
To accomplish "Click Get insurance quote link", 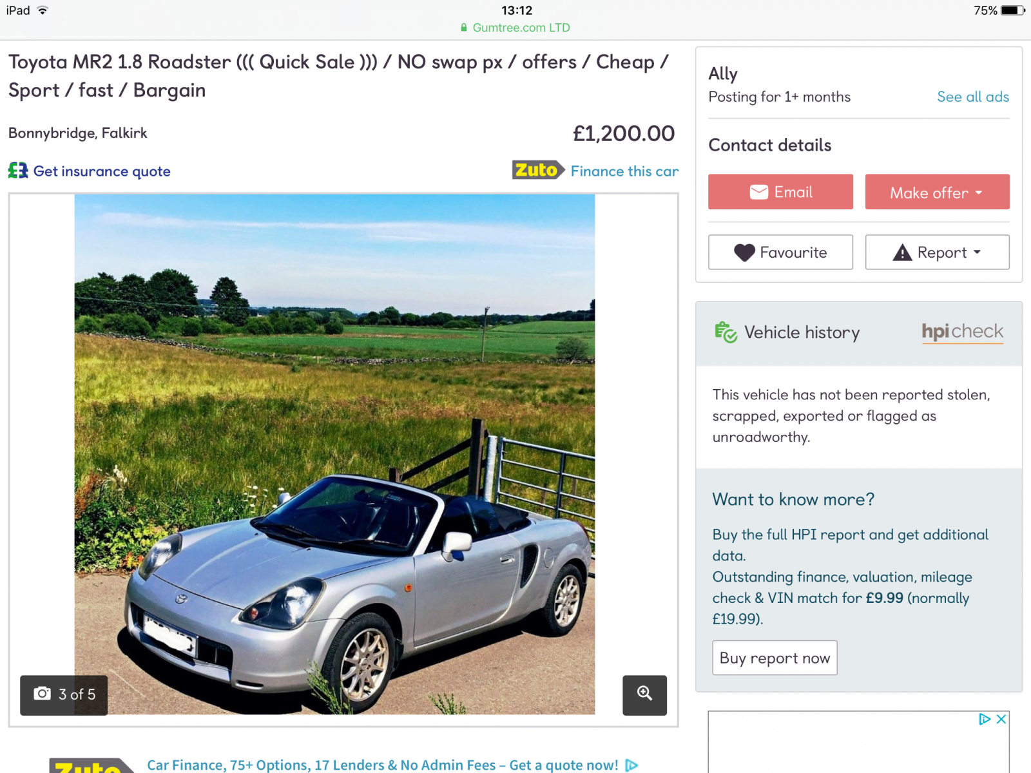I will pos(102,171).
